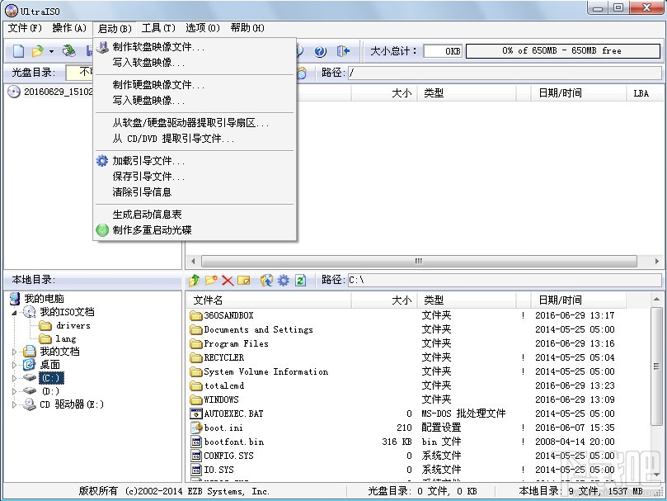This screenshot has width=667, height=501.
Task: Click the 大小 column header to sort
Action: [x=402, y=300]
